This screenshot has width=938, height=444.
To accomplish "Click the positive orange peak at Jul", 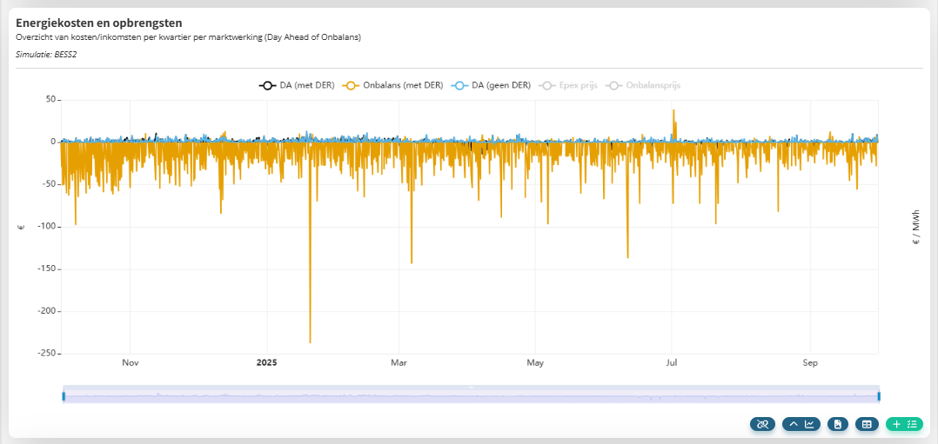I will (x=673, y=111).
